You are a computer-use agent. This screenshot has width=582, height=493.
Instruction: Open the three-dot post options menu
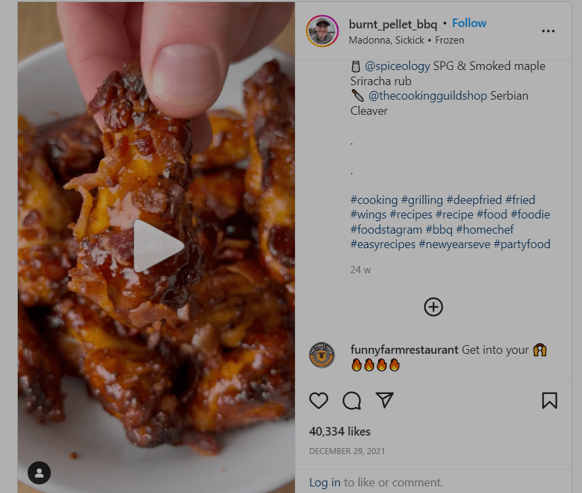pyautogui.click(x=548, y=30)
